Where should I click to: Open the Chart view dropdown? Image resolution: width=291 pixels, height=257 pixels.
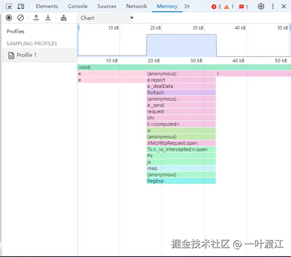[x=105, y=18]
